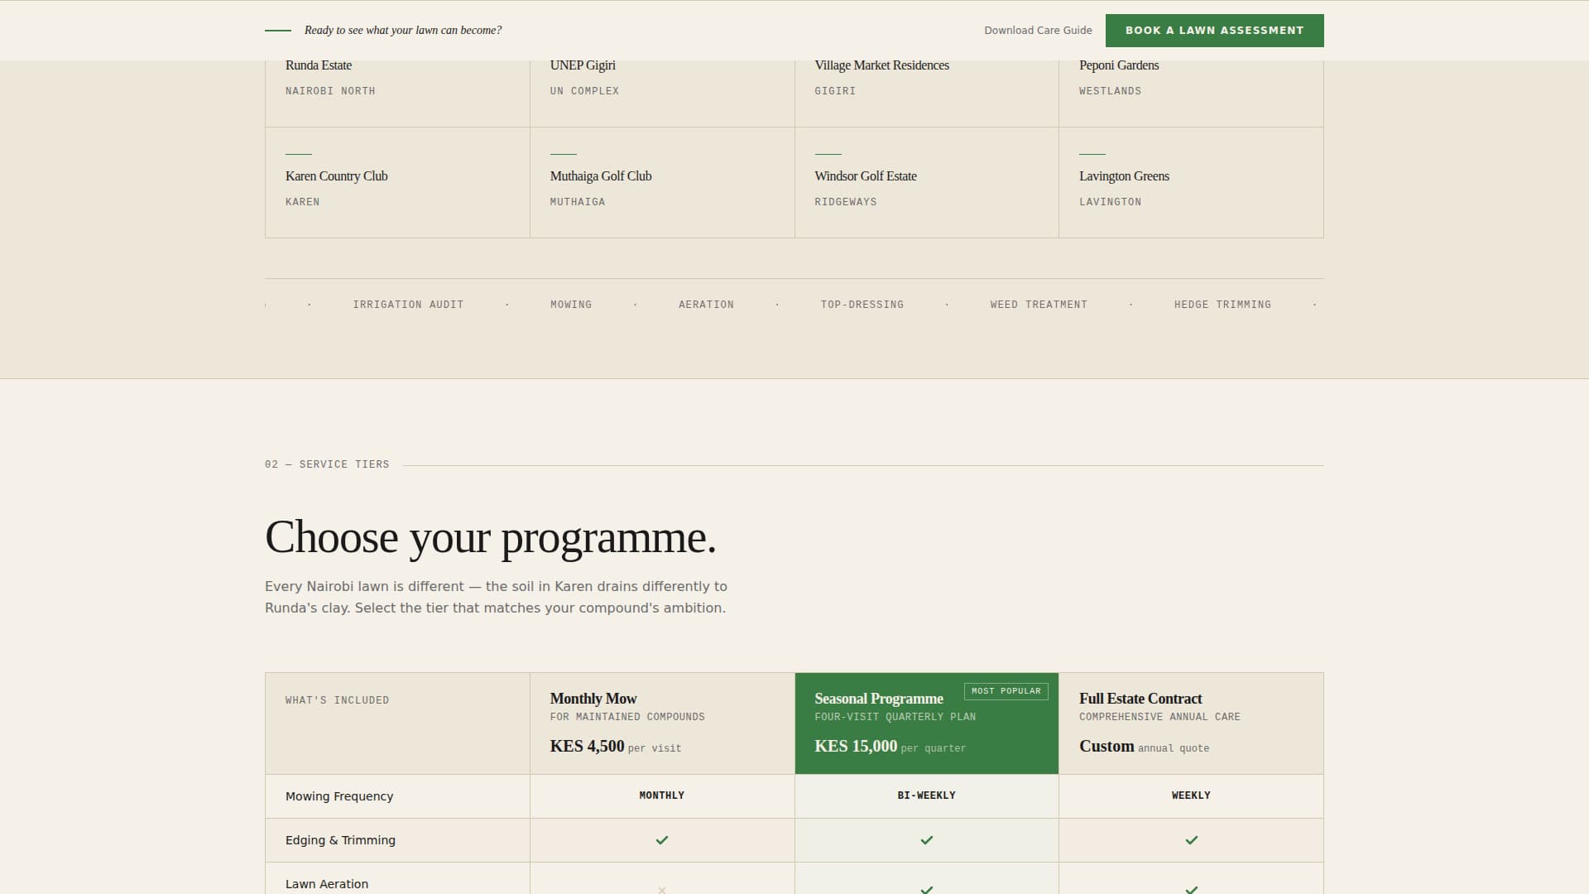
Task: Click the Full Estate Contract tier header
Action: (1191, 723)
